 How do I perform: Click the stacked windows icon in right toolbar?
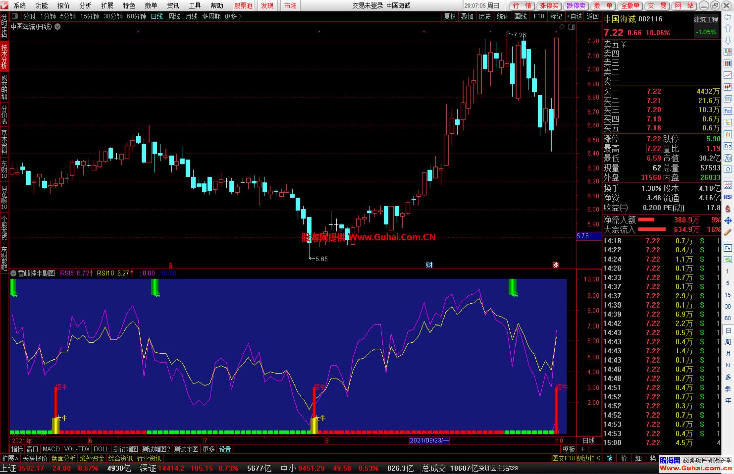pyautogui.click(x=728, y=99)
